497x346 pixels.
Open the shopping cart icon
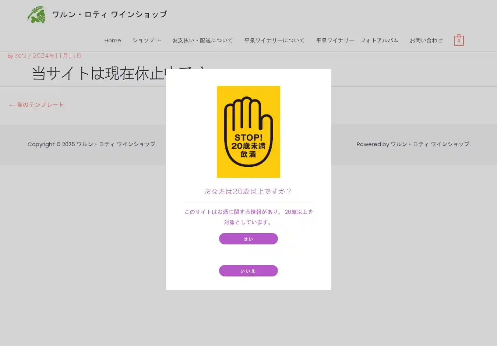tap(458, 40)
